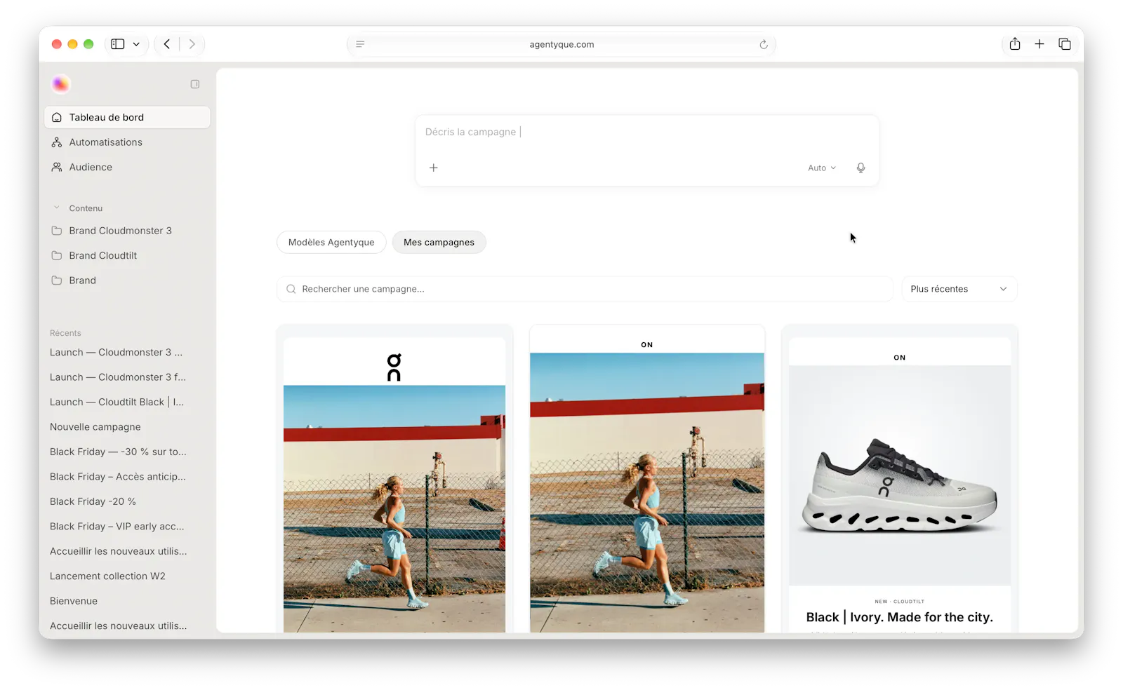Select the Mes campagnes tab
Viewport: 1123px width, 690px height.
click(439, 242)
